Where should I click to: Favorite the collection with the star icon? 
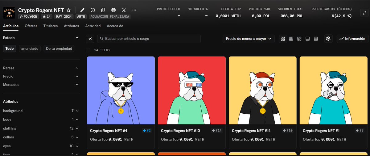click(68, 10)
